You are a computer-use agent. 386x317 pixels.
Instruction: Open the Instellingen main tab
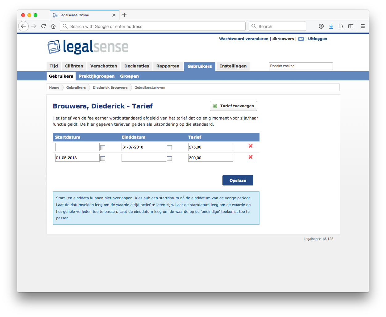click(233, 66)
